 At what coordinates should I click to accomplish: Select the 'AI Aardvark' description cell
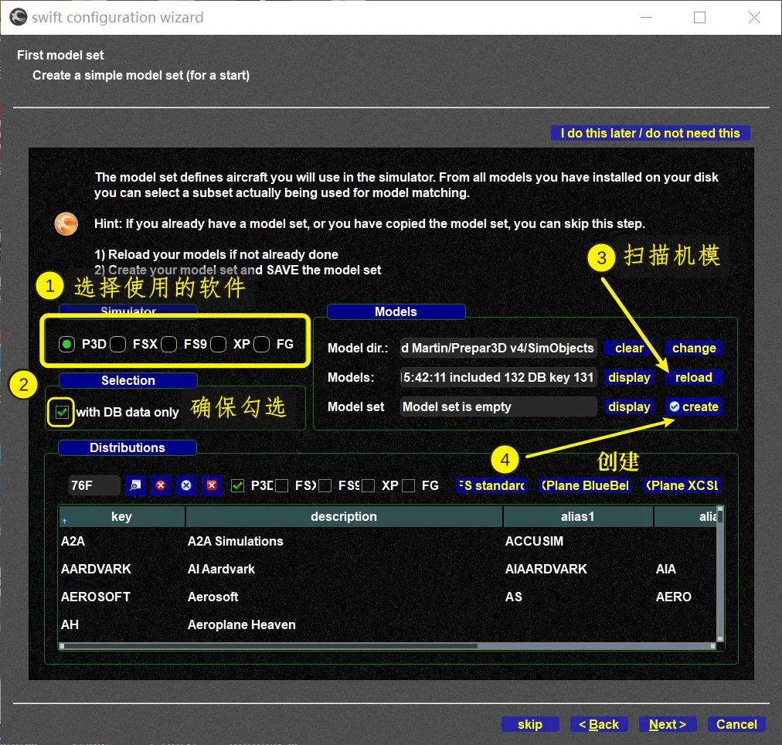(x=344, y=570)
